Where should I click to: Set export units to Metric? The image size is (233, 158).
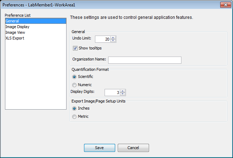(74, 117)
